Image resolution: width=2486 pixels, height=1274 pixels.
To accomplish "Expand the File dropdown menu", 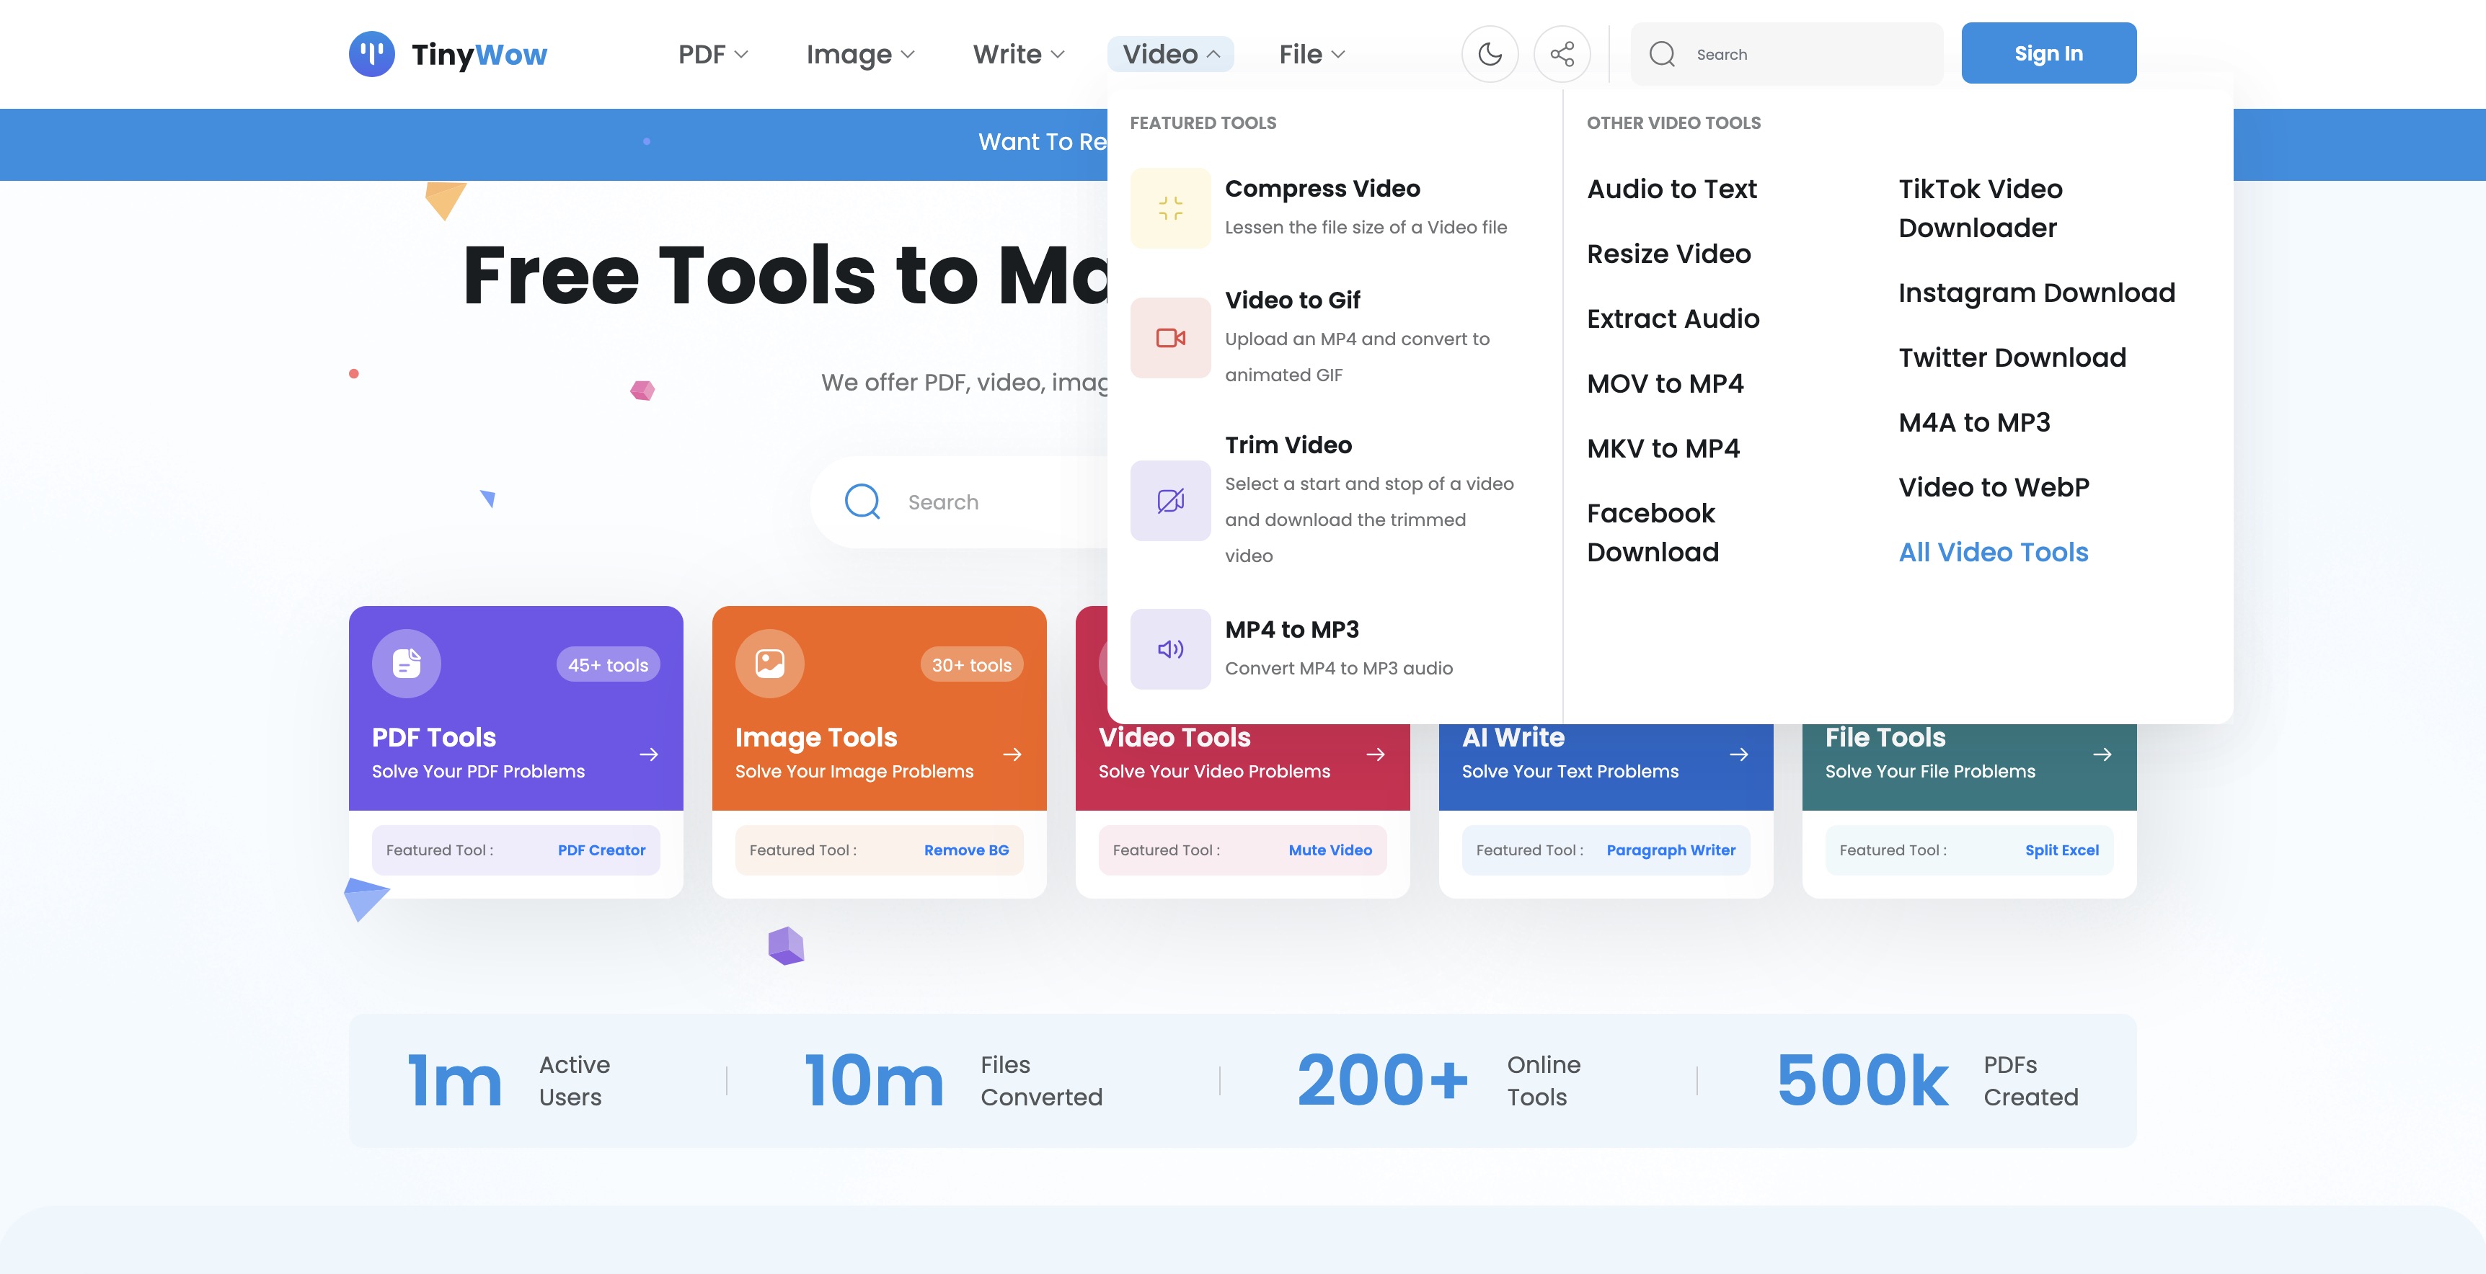I will click(1311, 54).
